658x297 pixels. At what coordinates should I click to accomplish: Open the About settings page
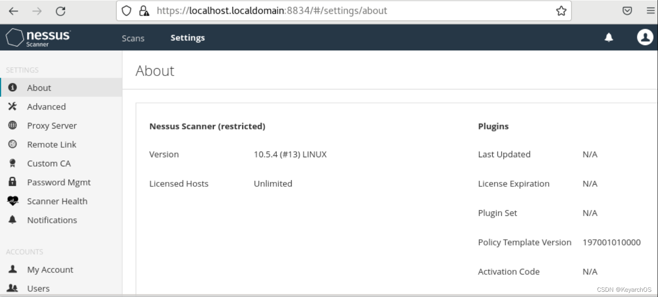[x=61, y=87]
